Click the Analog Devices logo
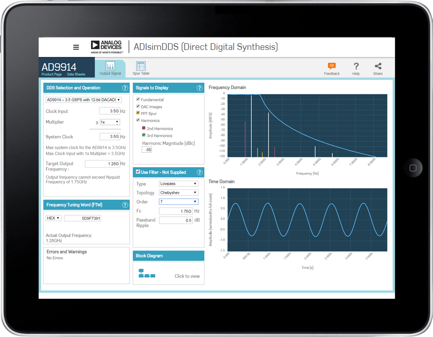Viewport: 433px width, 337px height. pos(106,46)
